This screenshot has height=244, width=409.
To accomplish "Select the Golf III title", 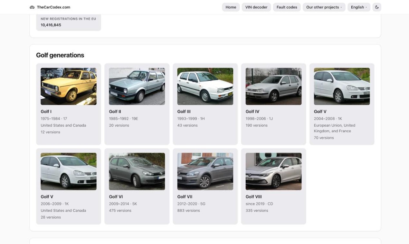I will [x=184, y=111].
